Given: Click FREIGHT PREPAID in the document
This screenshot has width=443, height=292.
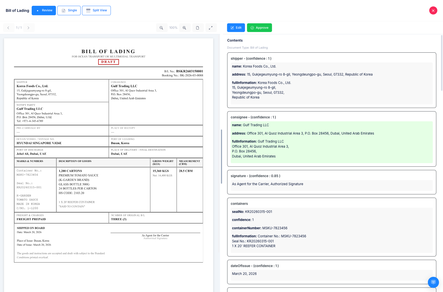Looking at the screenshot, I should [31, 219].
